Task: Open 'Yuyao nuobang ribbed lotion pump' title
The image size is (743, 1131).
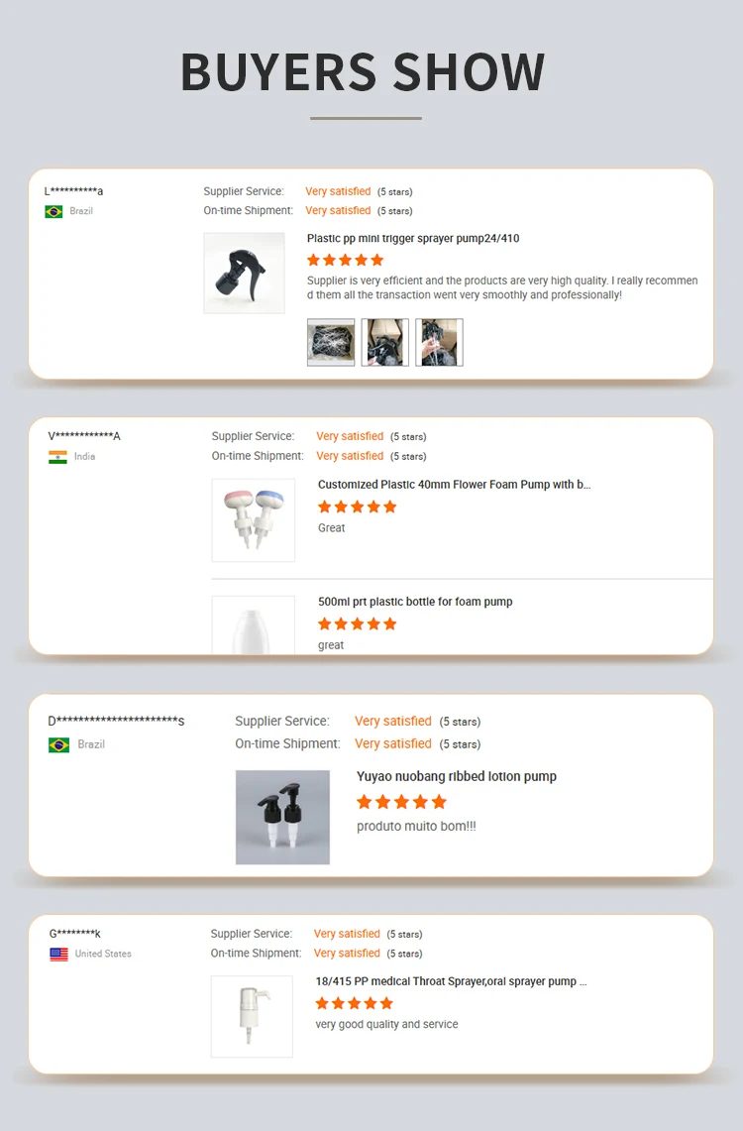Action: tap(456, 777)
